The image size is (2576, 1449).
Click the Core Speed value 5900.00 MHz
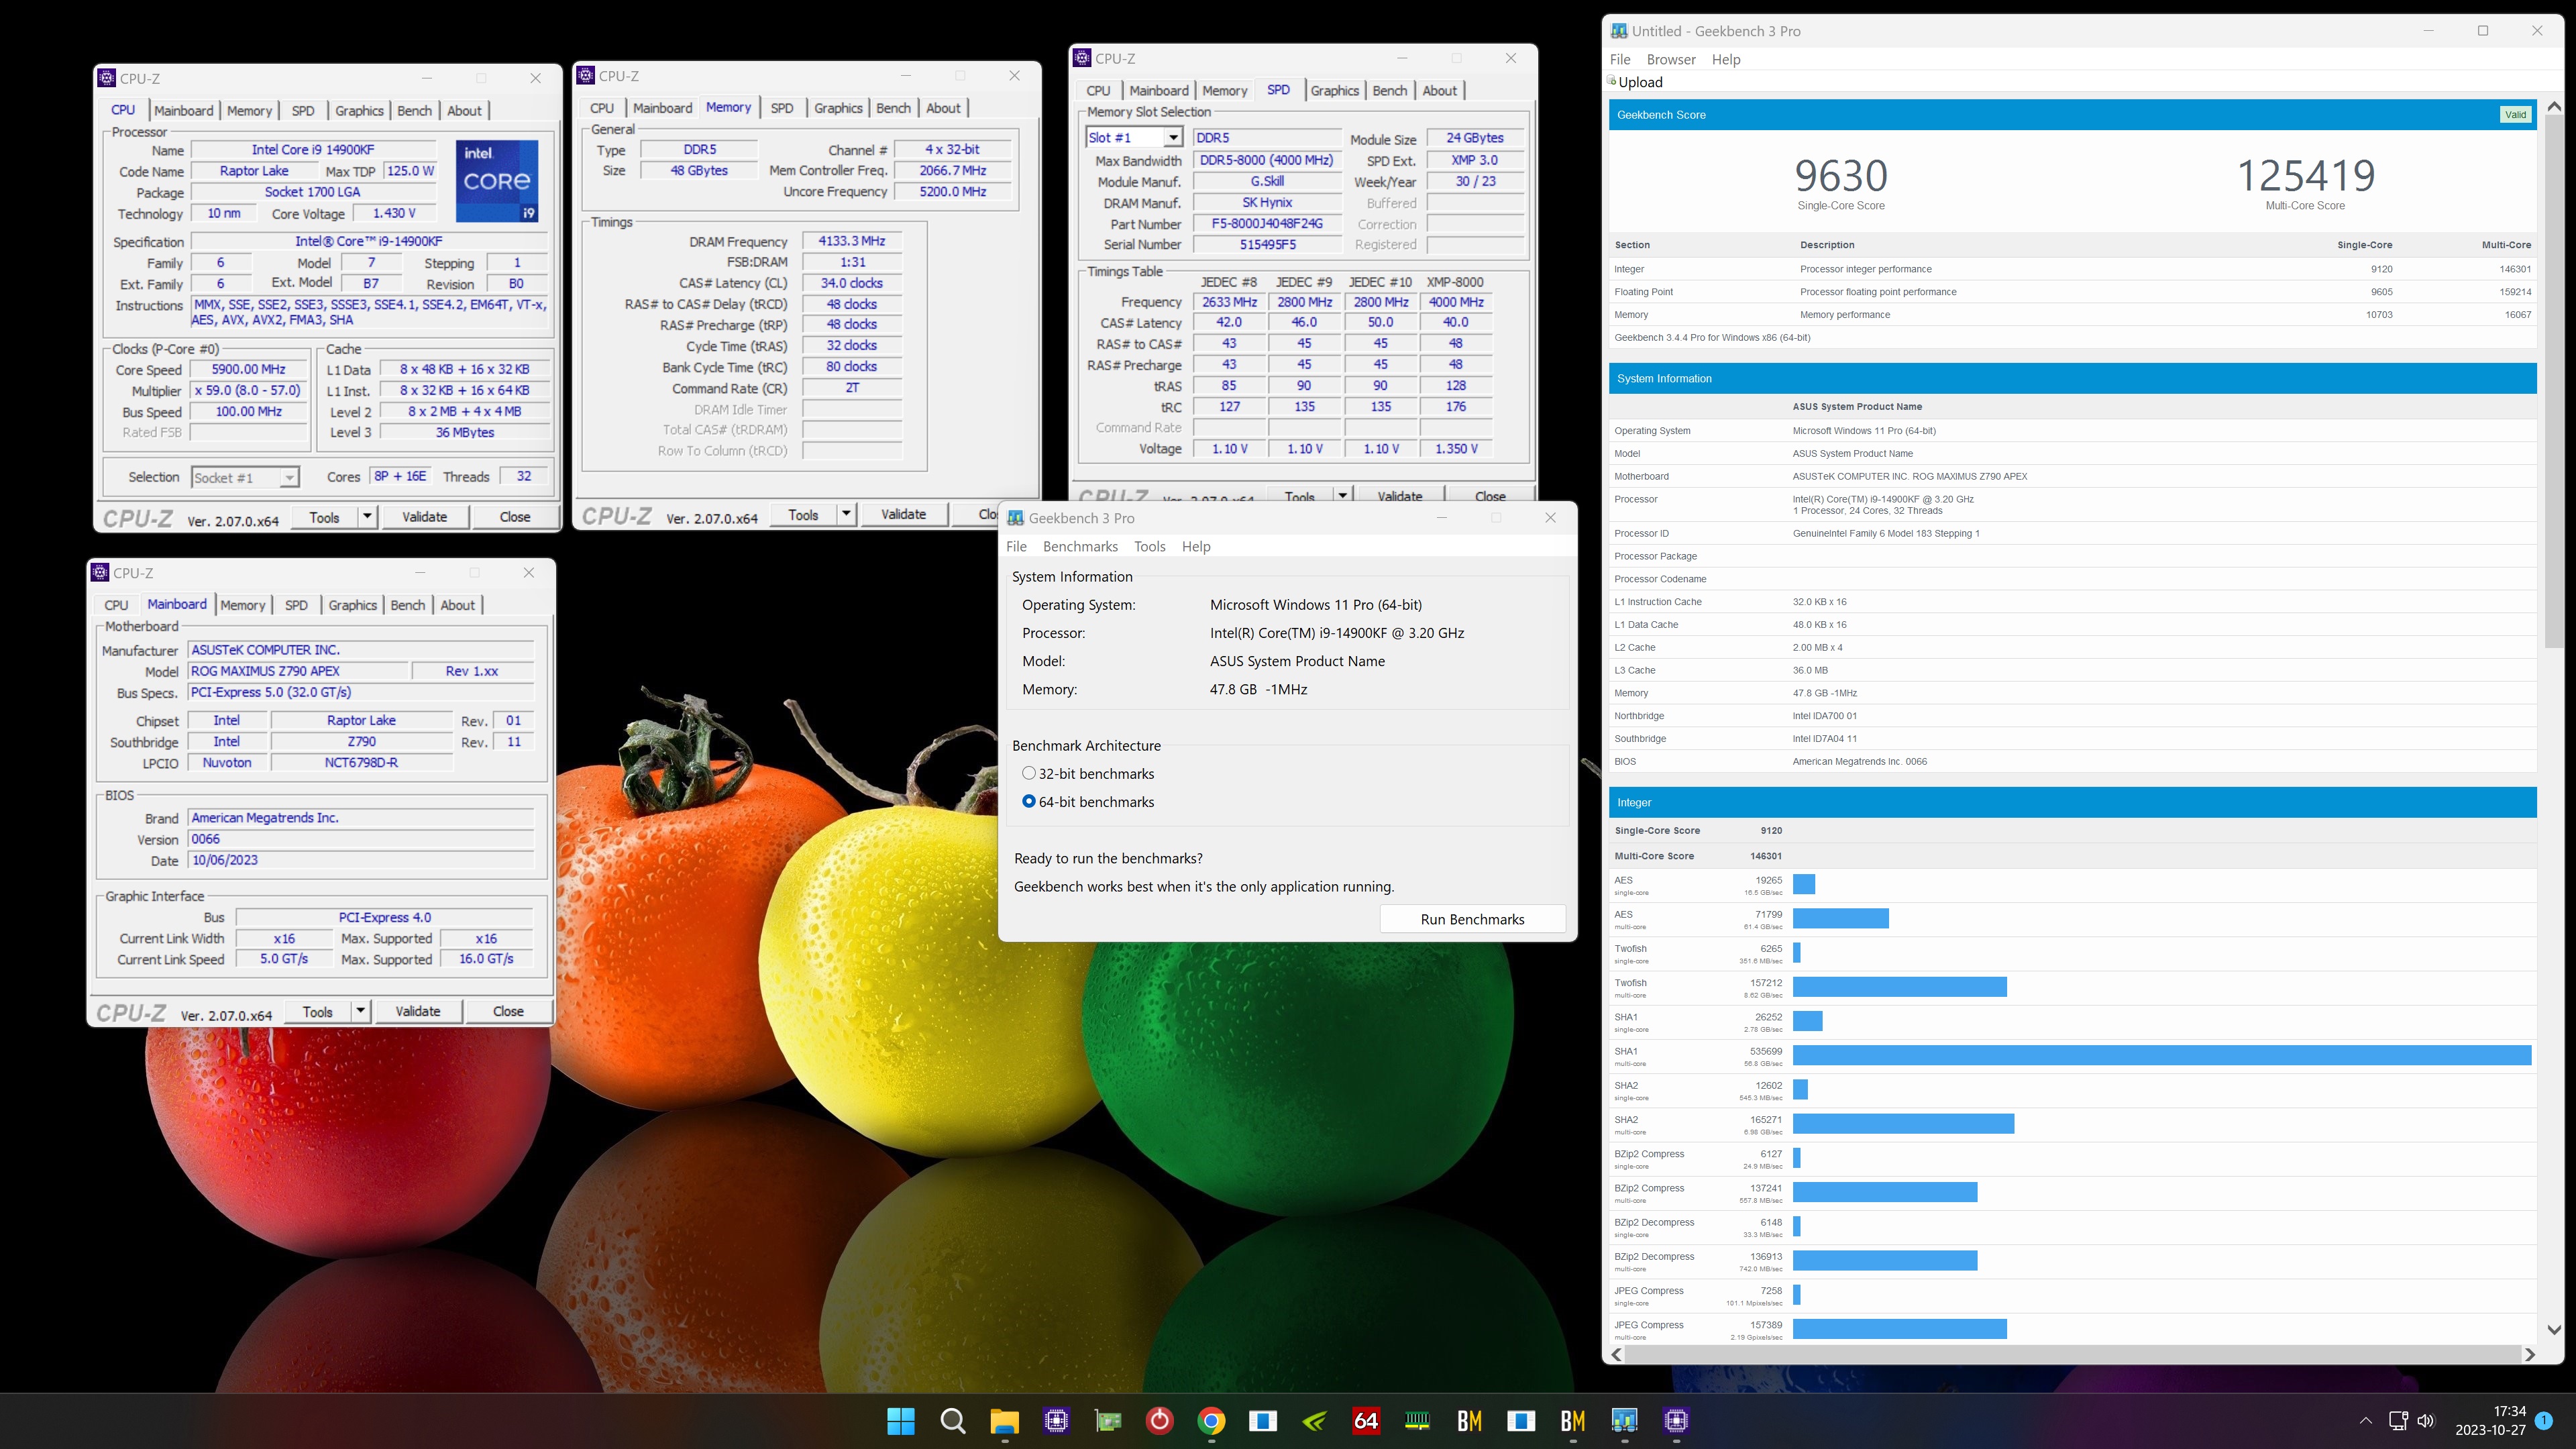click(x=248, y=369)
